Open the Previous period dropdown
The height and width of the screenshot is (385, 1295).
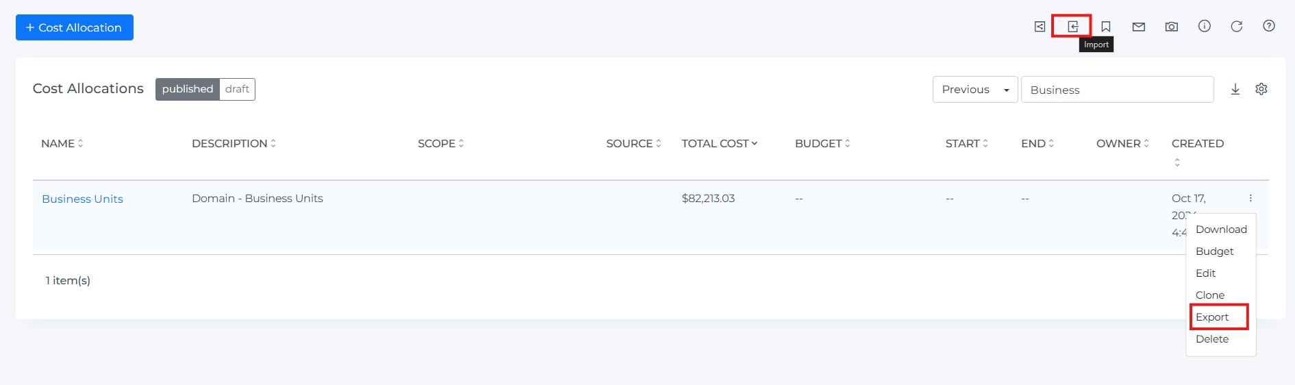click(975, 90)
